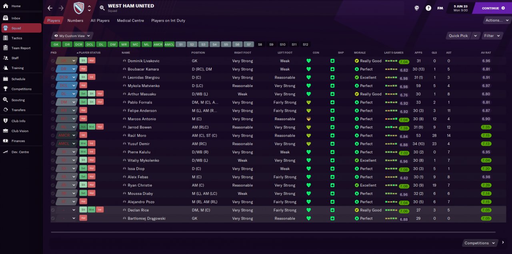Open the Club Info shield icon
The width and height of the screenshot is (512, 254).
6,121
